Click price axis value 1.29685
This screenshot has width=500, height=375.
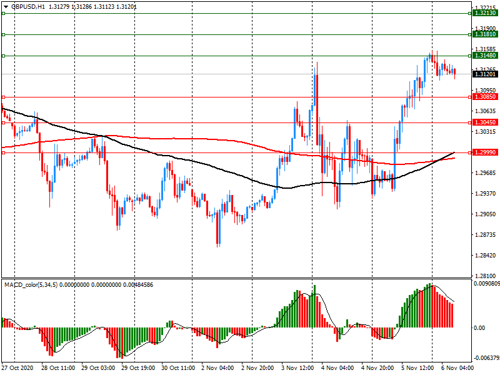pyautogui.click(x=486, y=173)
